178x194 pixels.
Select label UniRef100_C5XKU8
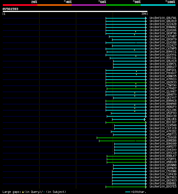coord(163,138)
